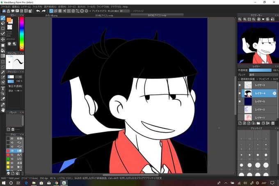Image resolution: width=279 pixels, height=186 pixels.
Task: Hide レイヤー3 via its visibility dot
Action: coord(240,85)
